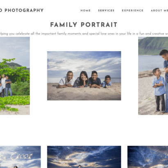Viewport: 168px width, 168px height.
Task: Open the Home menu item
Action: pos(86,11)
